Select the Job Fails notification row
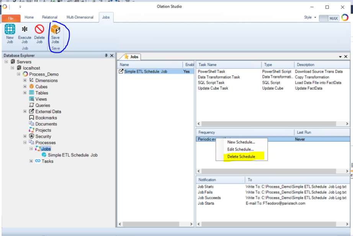This screenshot has height=236, width=353. point(273,192)
